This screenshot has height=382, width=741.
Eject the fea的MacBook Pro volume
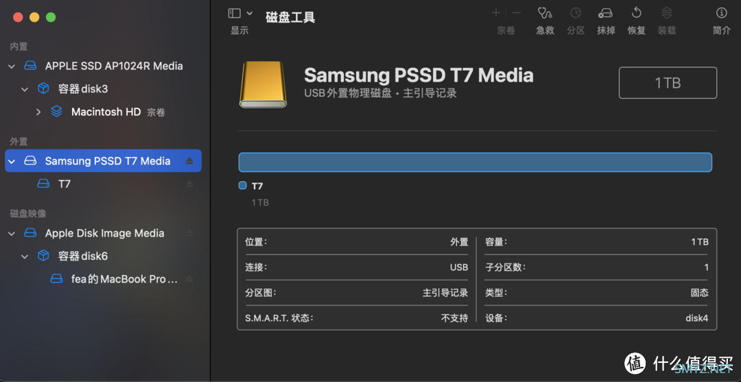pos(189,279)
